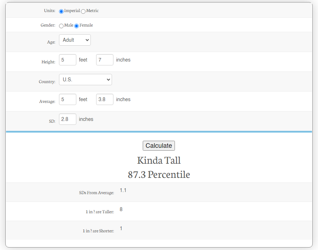This screenshot has height=250, width=318.
Task: Click the SDs From Average value 1.1
Action: coord(123,190)
